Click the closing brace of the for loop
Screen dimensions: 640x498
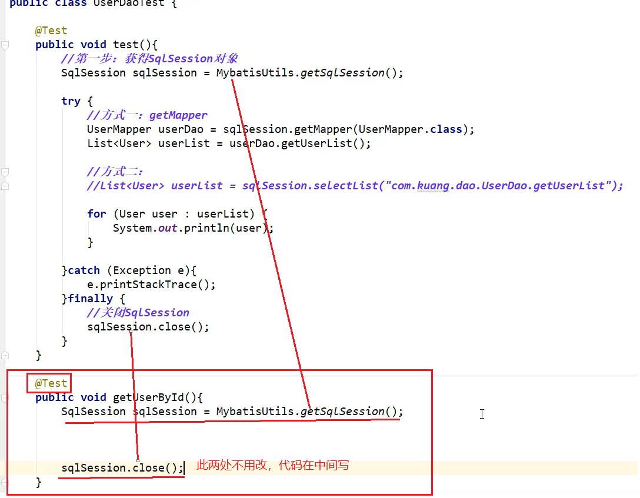(x=90, y=242)
